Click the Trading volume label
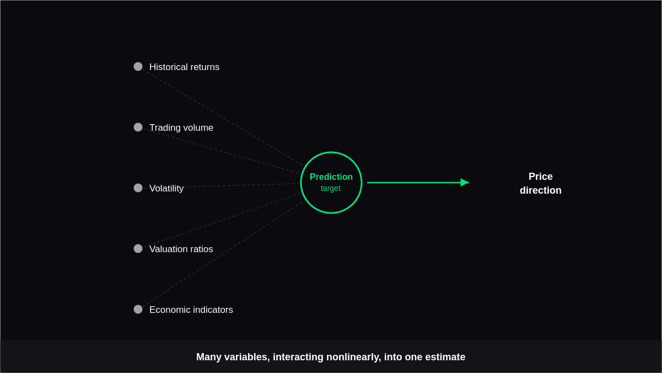662x373 pixels. (x=181, y=128)
